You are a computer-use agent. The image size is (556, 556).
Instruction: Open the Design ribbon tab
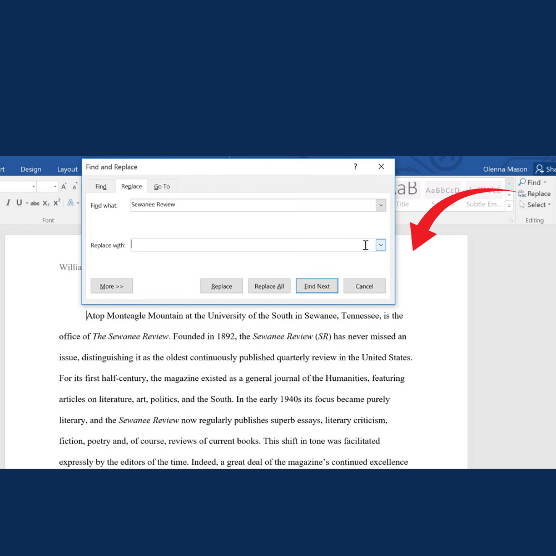pyautogui.click(x=31, y=169)
